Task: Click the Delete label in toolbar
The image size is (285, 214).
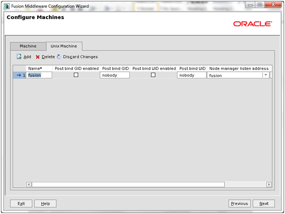Action: point(49,57)
